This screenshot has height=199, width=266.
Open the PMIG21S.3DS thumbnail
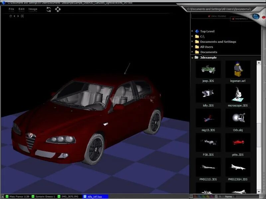point(208,167)
